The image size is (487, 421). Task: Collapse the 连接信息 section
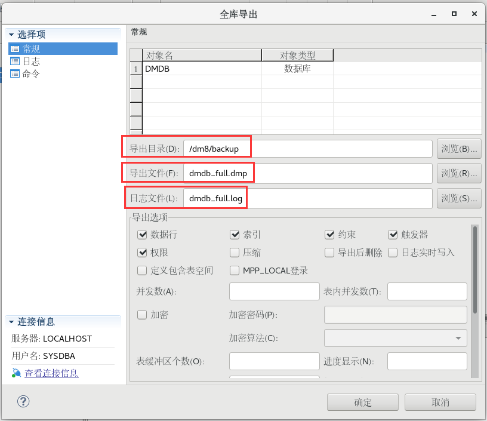coord(11,322)
